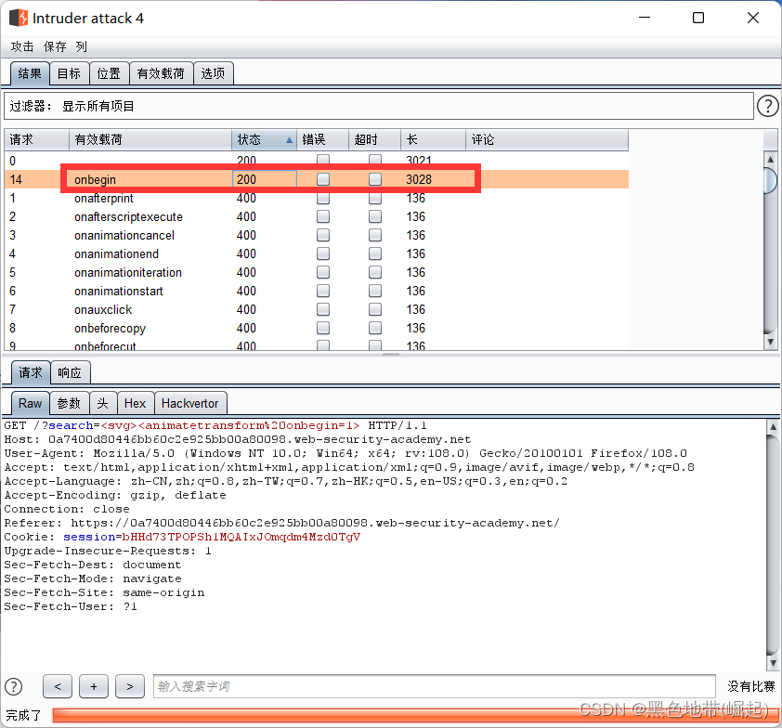Select the onanimationiteration payload row

316,272
